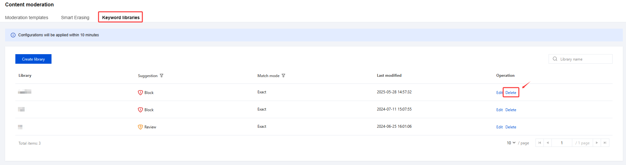The image size is (626, 165).
Task: Switch to Moderation templates tab
Action: click(27, 18)
